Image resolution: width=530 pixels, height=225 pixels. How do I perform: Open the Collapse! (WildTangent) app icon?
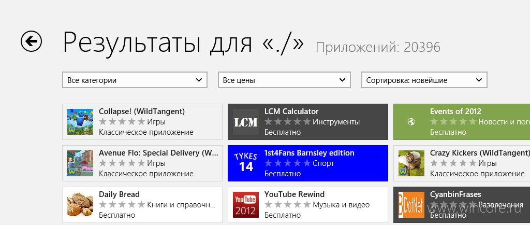[80, 122]
